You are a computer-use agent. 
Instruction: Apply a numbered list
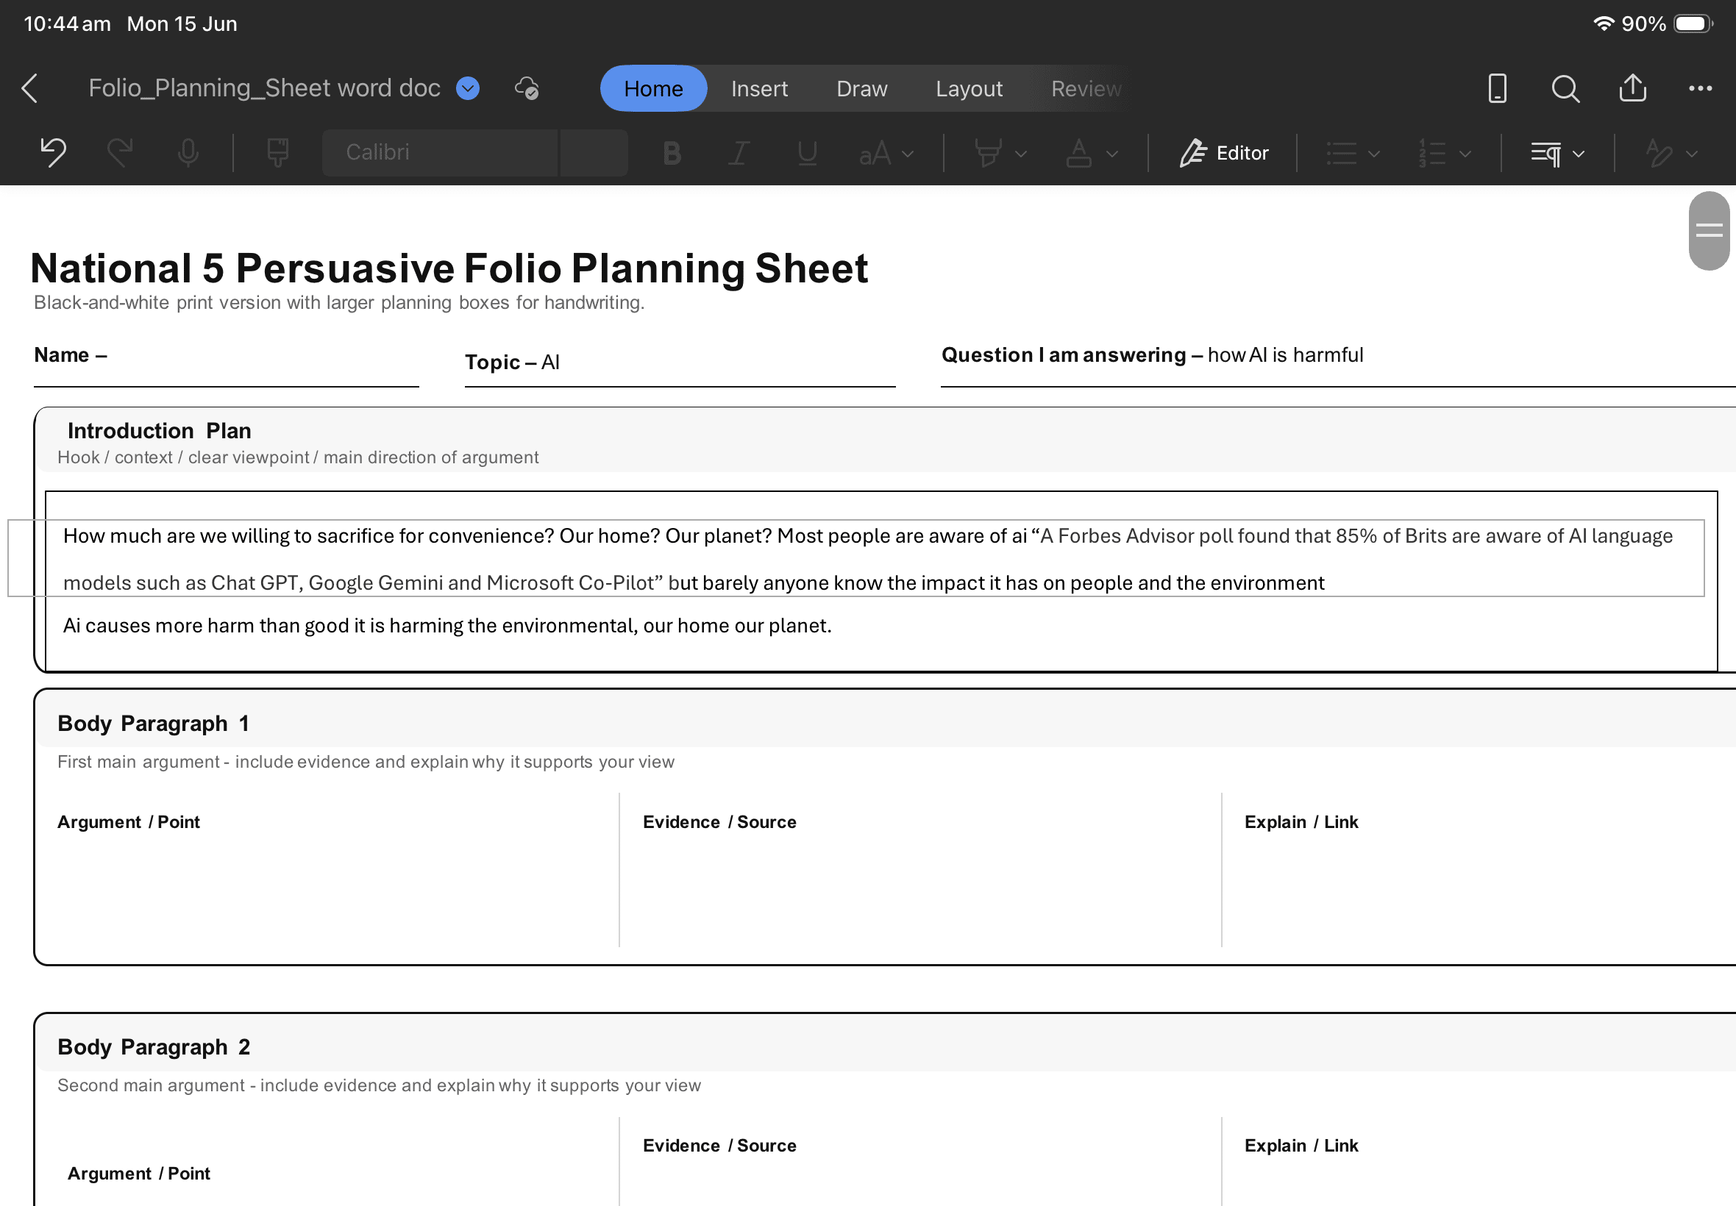(x=1432, y=154)
